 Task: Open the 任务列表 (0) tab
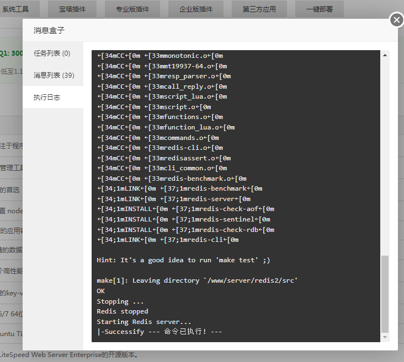(53, 53)
